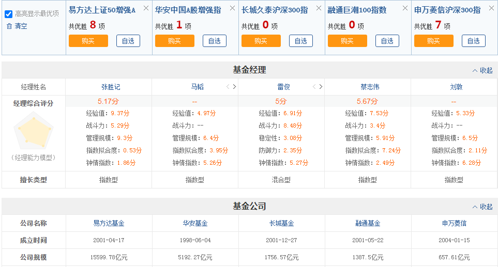This screenshot has width=498, height=267.
Task: Add 易方达上证50增强A to 自选
Action: tap(128, 41)
